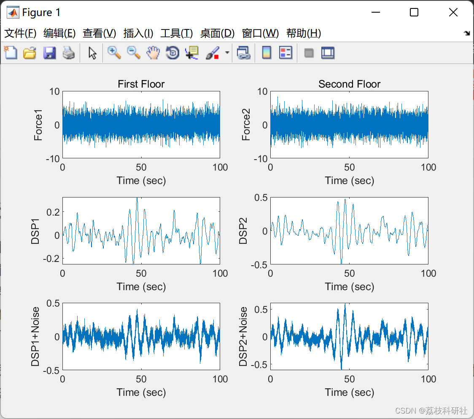Open the 帮助(H) menu
The width and height of the screenshot is (474, 419).
(x=304, y=33)
